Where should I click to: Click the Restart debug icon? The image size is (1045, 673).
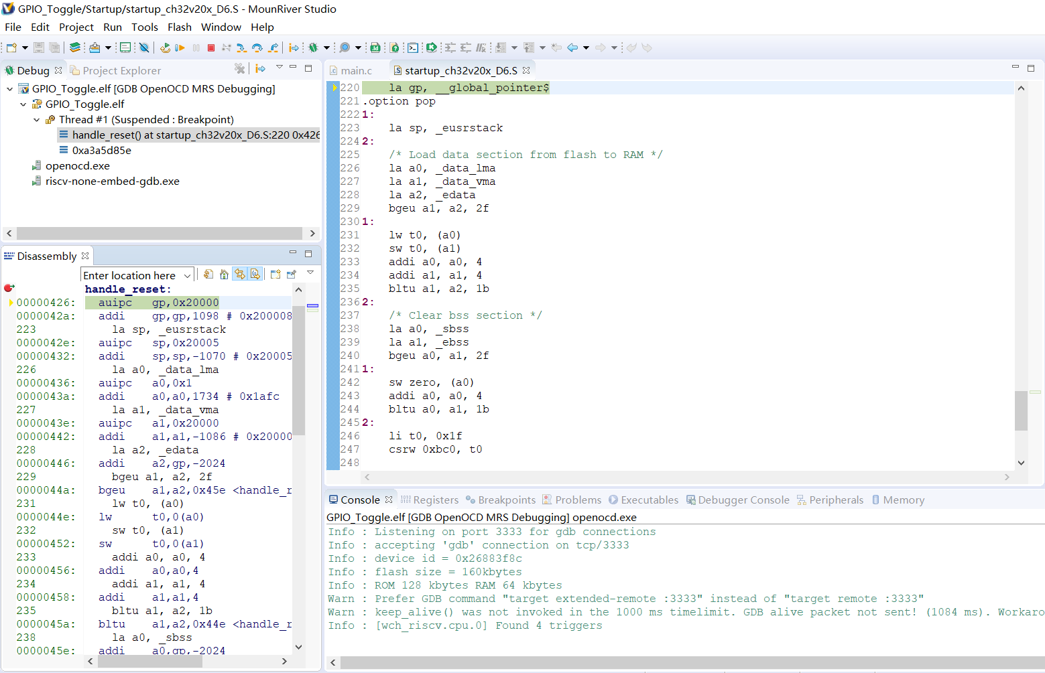(x=165, y=48)
